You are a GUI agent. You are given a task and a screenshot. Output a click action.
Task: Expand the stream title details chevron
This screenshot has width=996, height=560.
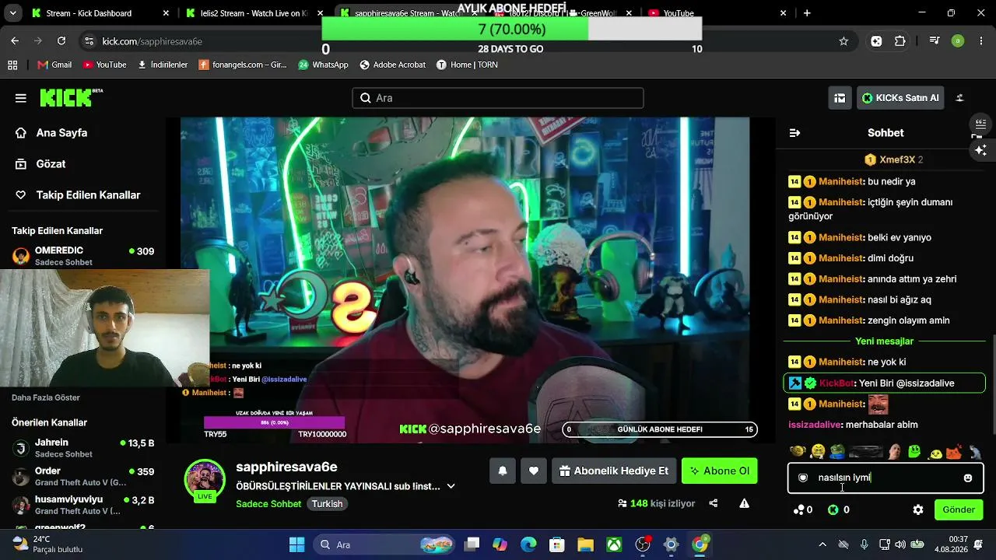[x=451, y=486]
